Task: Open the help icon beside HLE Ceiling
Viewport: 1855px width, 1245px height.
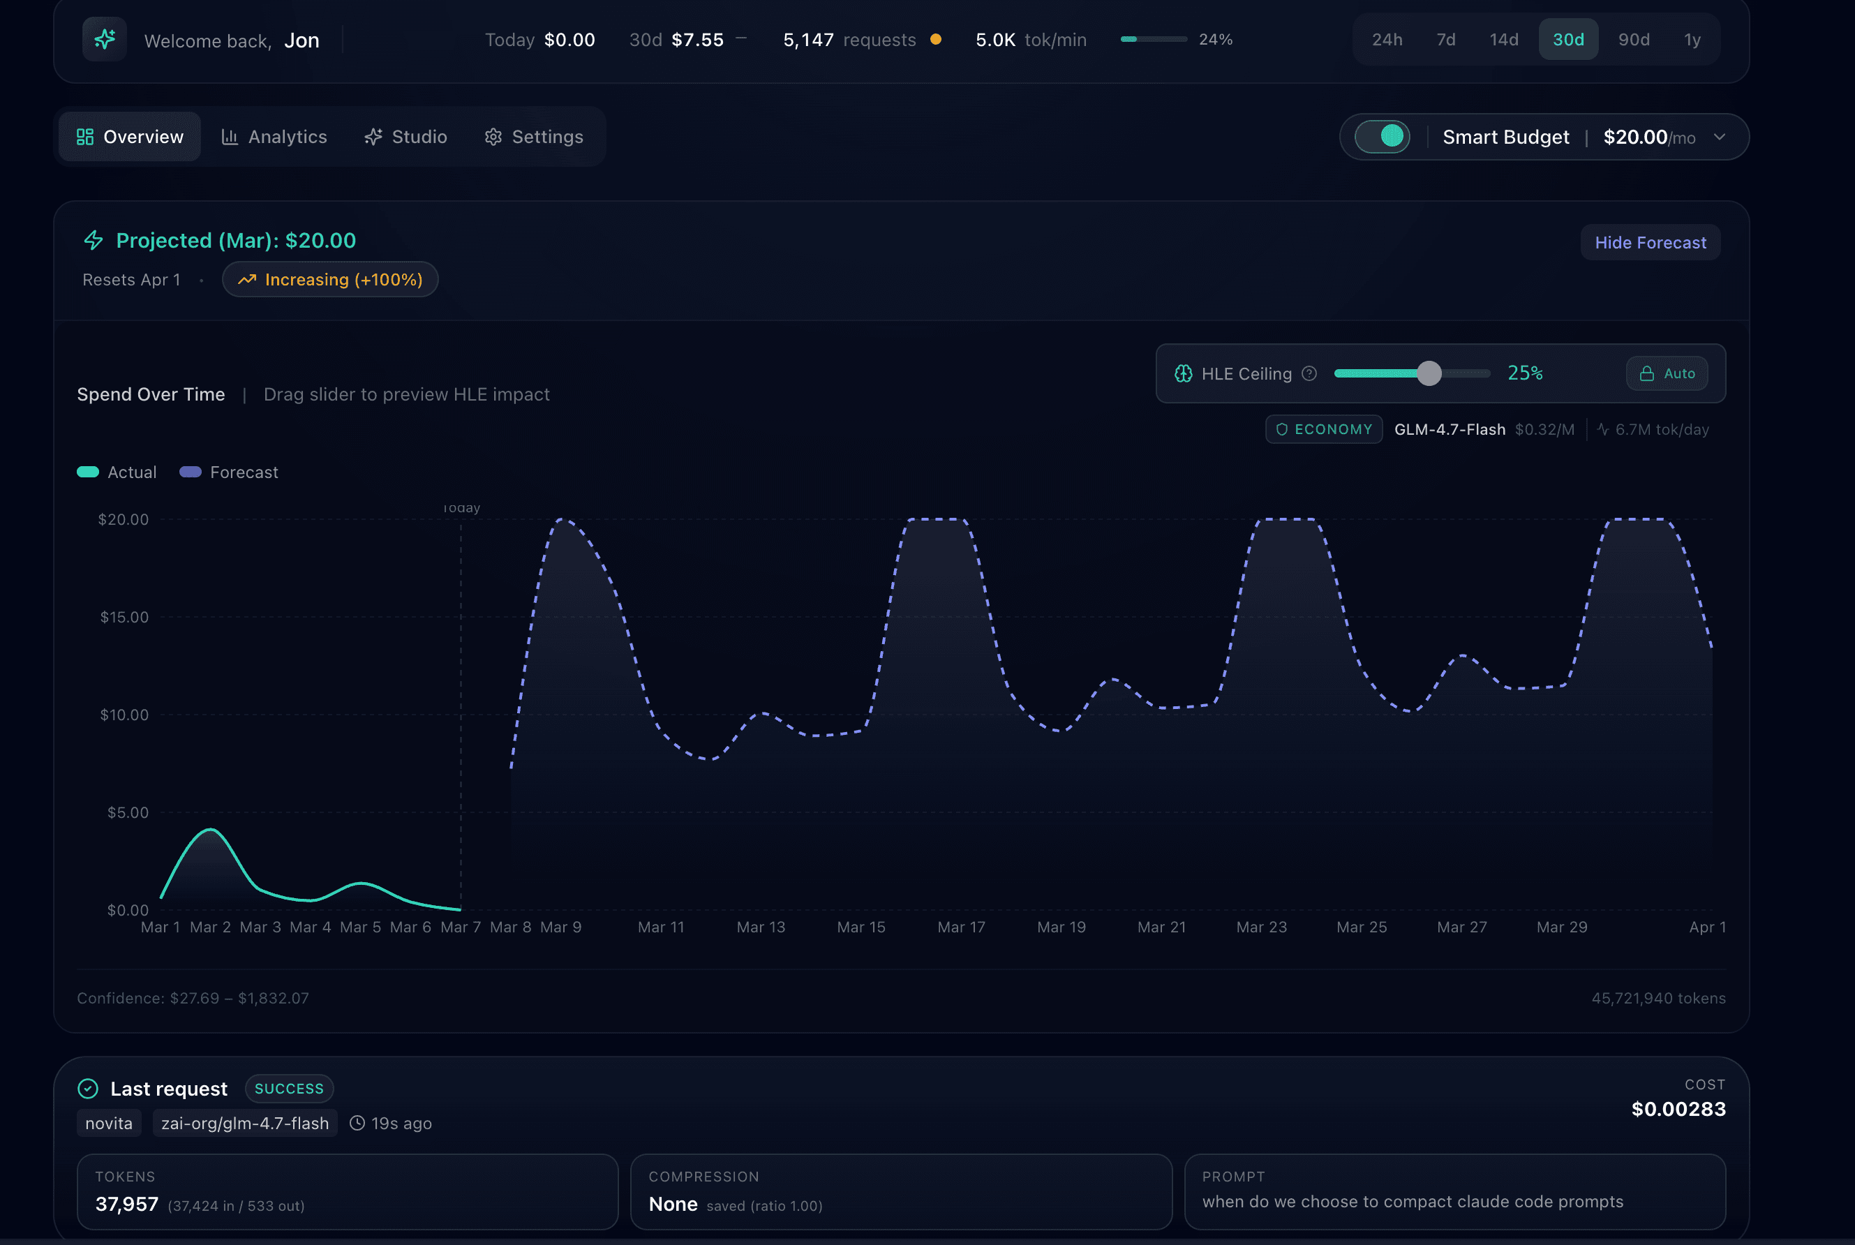Action: pyautogui.click(x=1309, y=373)
